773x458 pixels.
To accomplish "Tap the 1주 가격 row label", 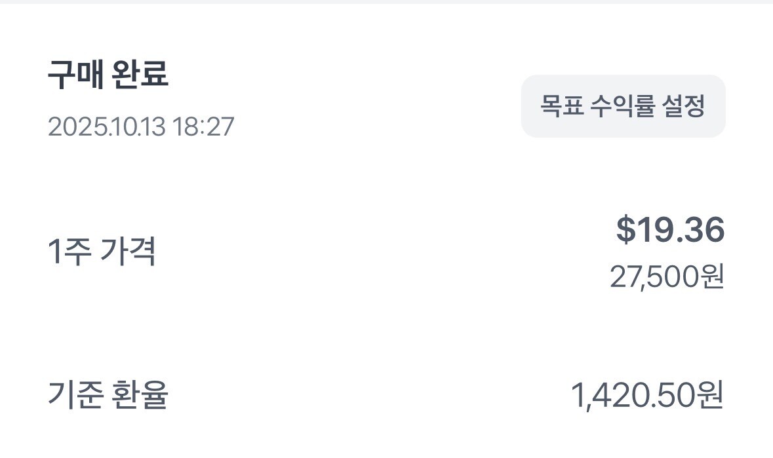I will tap(102, 252).
